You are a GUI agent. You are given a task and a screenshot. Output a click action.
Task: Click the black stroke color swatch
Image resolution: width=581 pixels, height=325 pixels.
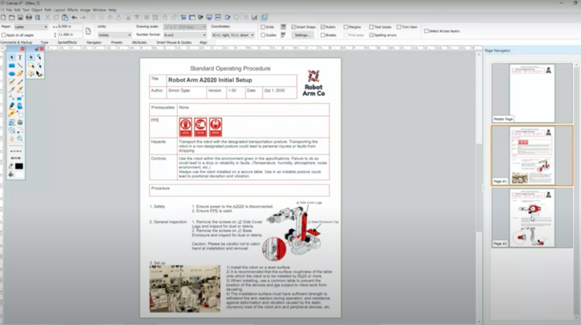coord(19,166)
